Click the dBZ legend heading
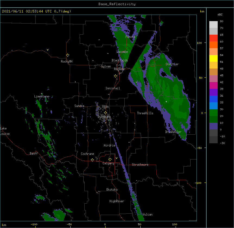This screenshot has width=234, height=228. point(220,14)
